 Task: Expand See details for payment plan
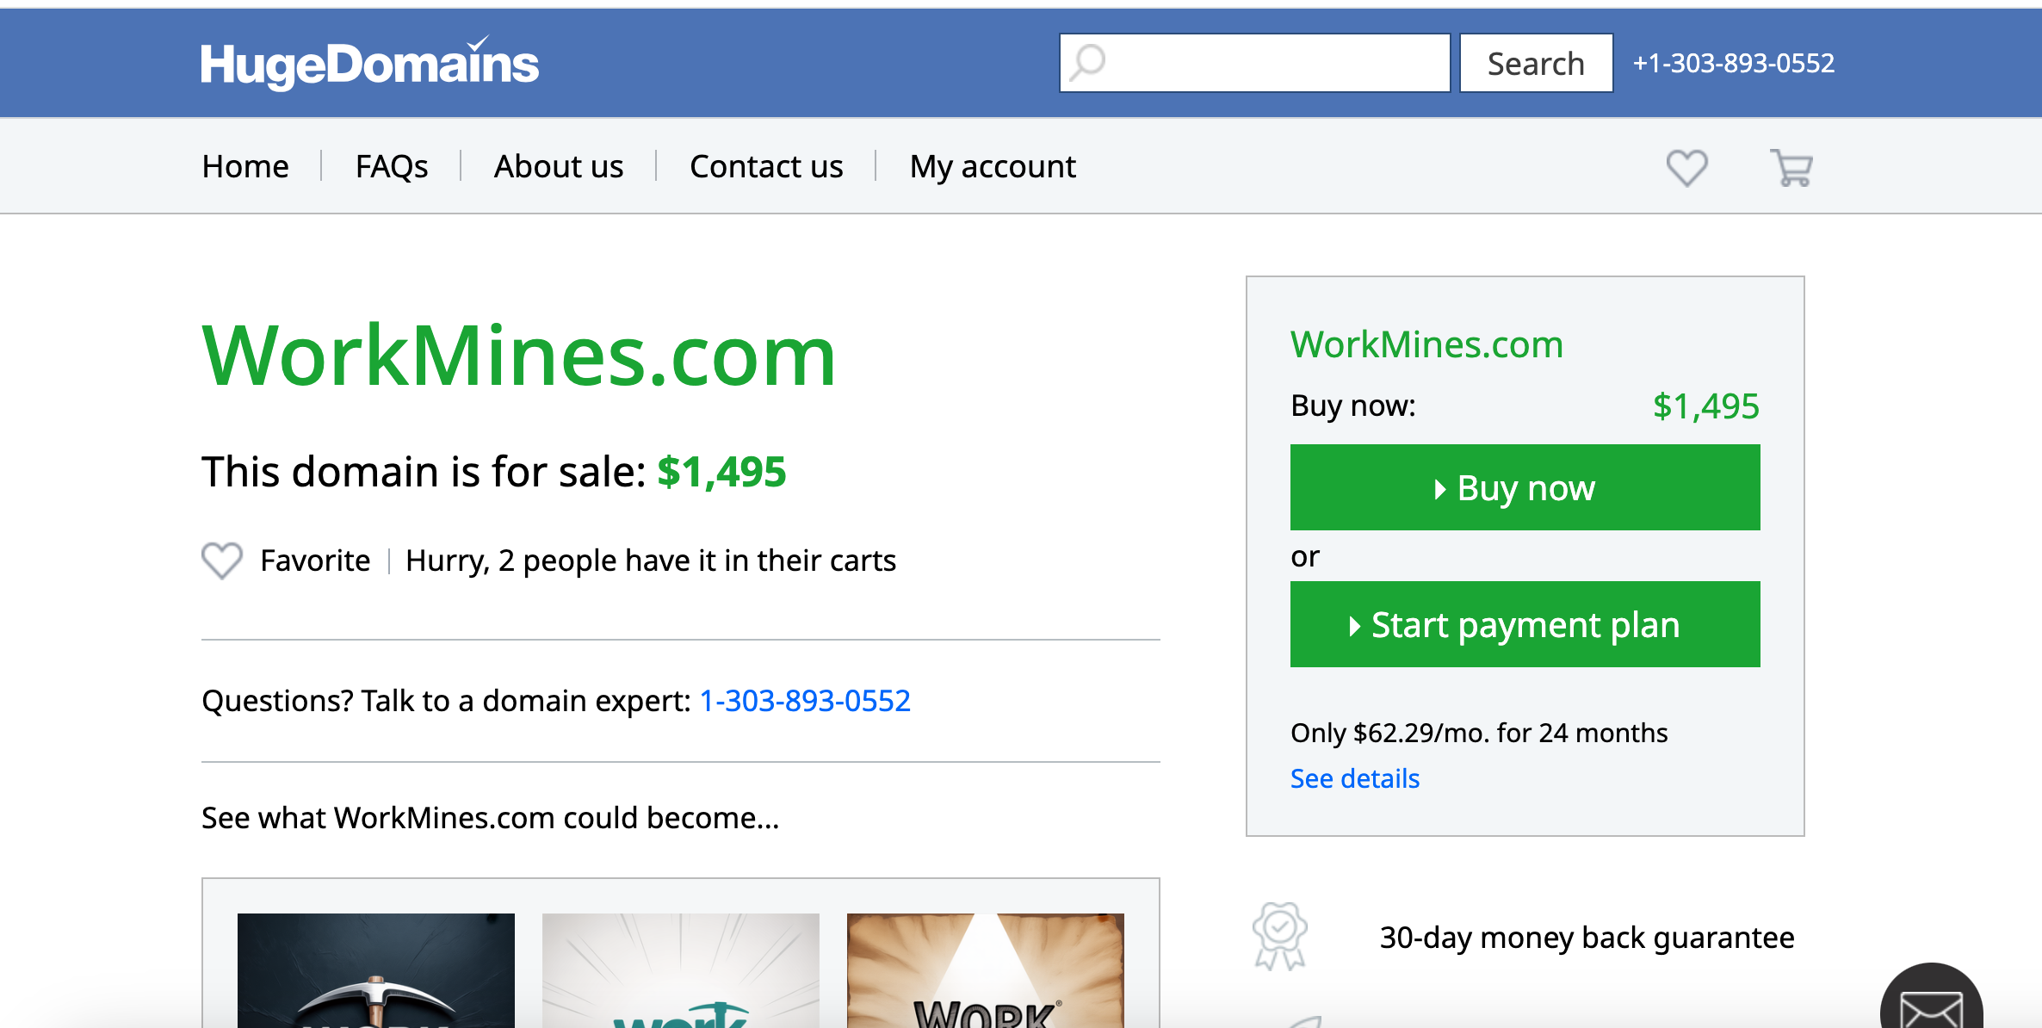tap(1354, 778)
